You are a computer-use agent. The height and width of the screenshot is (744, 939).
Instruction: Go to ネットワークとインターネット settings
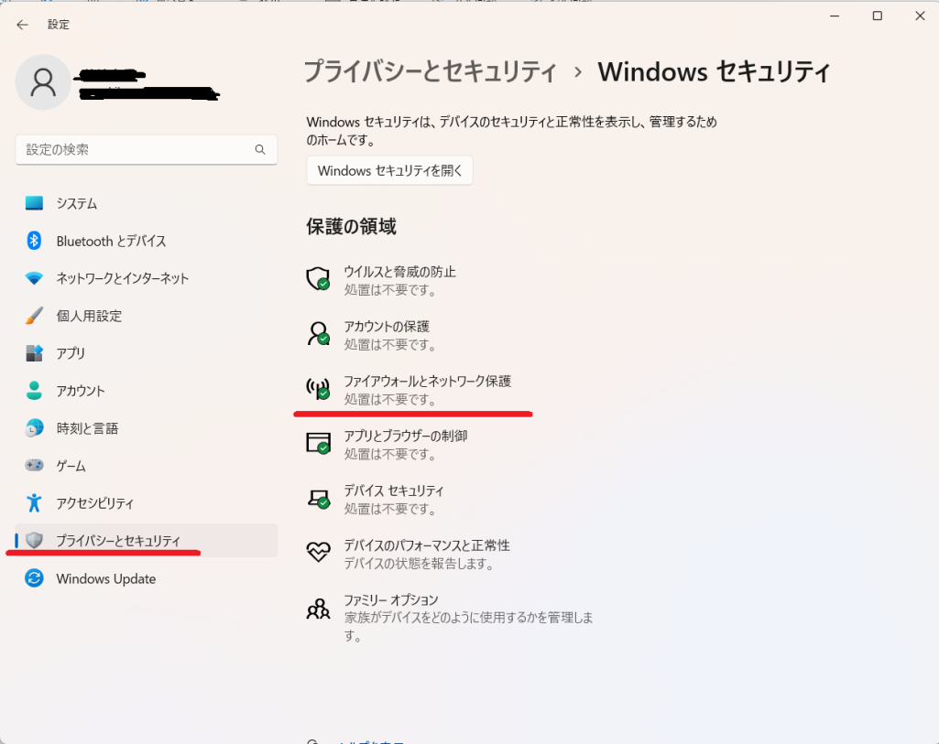(147, 278)
